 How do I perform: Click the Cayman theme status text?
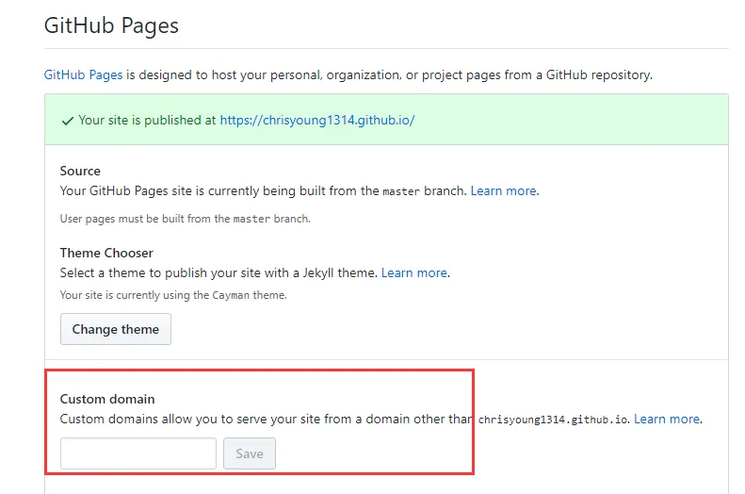(x=173, y=295)
